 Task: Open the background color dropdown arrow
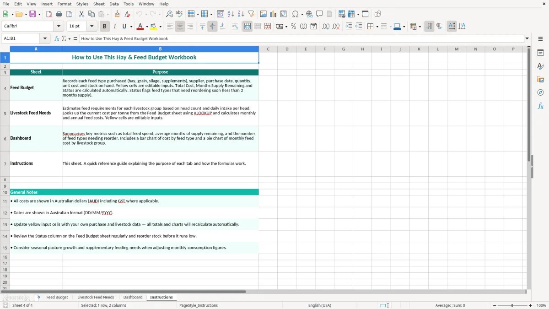coord(160,27)
